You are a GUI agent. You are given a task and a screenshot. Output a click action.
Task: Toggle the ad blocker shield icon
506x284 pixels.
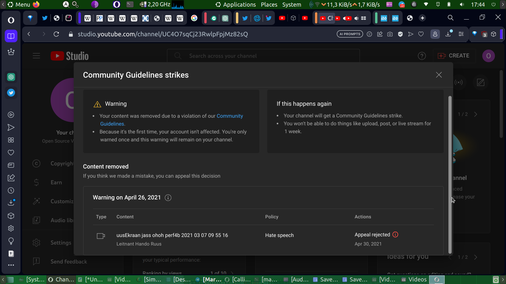click(x=400, y=34)
